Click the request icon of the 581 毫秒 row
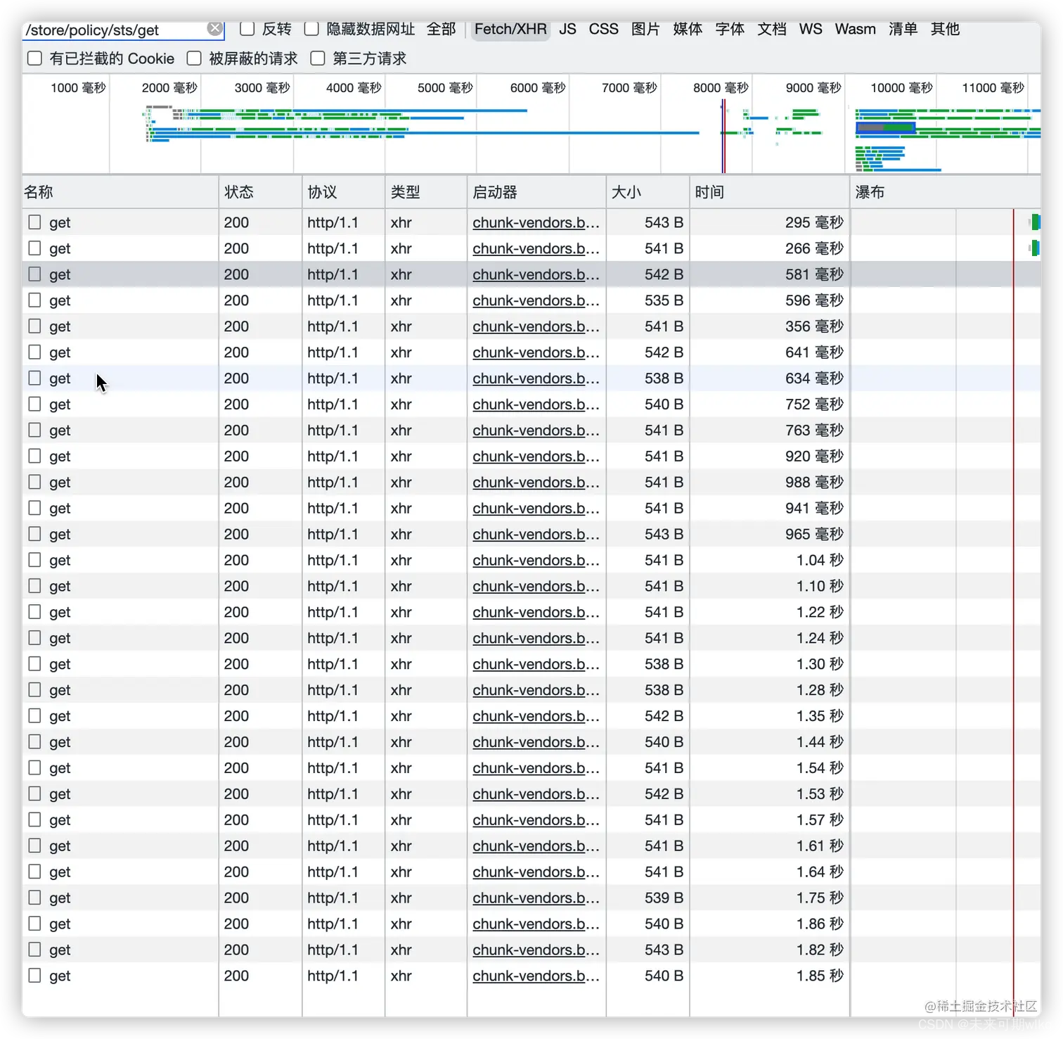Screen dimensions: 1063x1039 pos(34,274)
